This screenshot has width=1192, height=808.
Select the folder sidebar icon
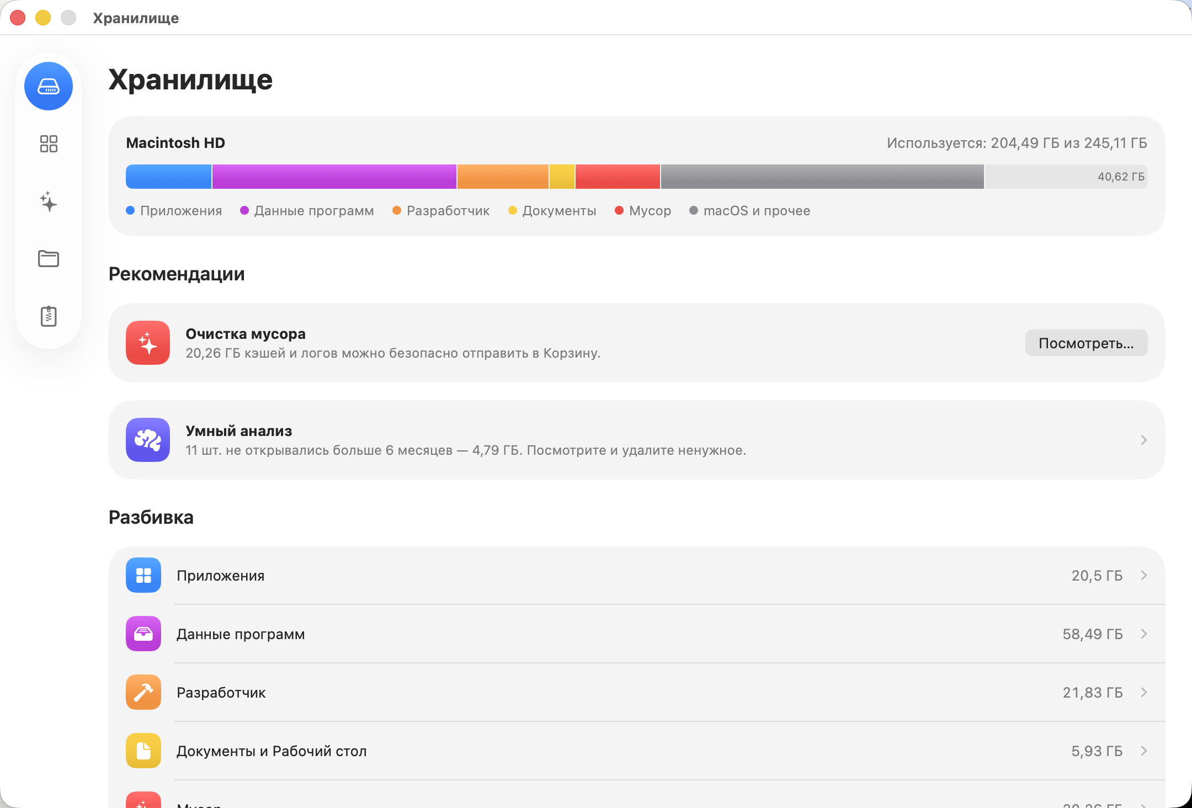point(49,258)
